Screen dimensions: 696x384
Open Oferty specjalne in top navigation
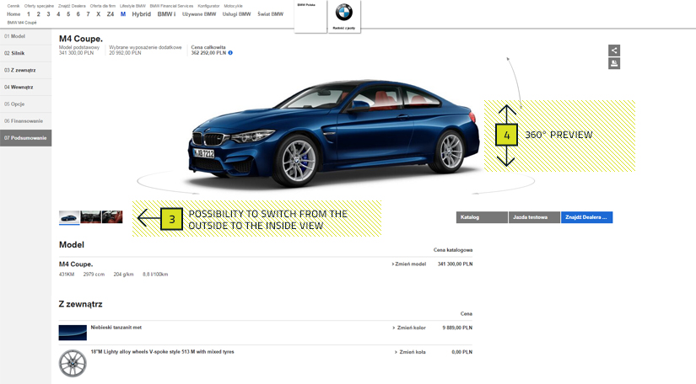click(x=39, y=6)
